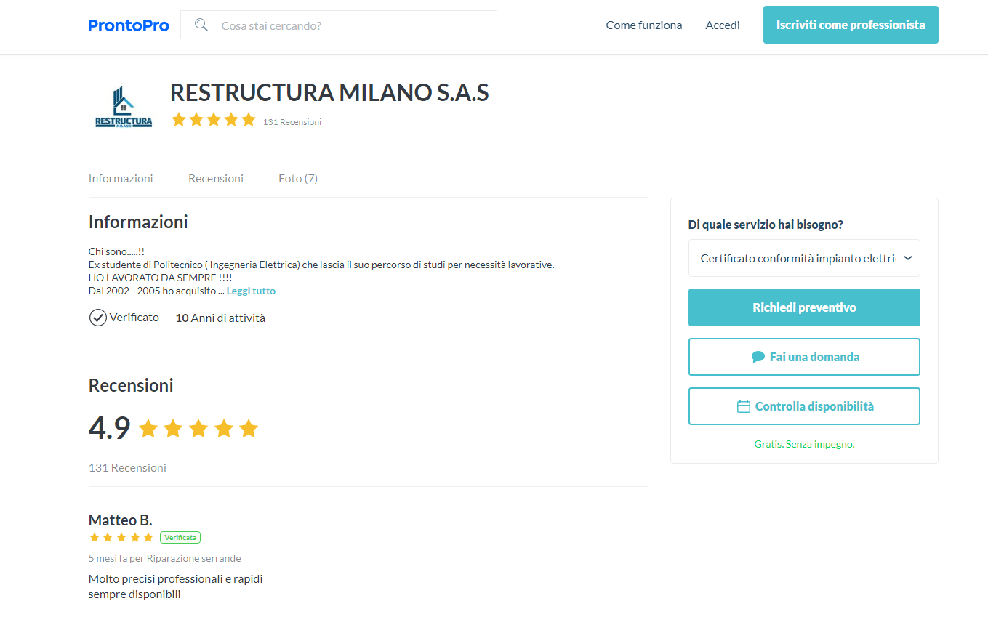
Task: Click the search magnifier icon
Action: point(201,25)
